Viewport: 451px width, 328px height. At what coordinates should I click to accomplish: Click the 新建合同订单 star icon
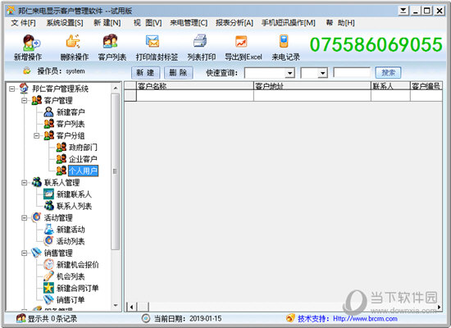click(48, 288)
